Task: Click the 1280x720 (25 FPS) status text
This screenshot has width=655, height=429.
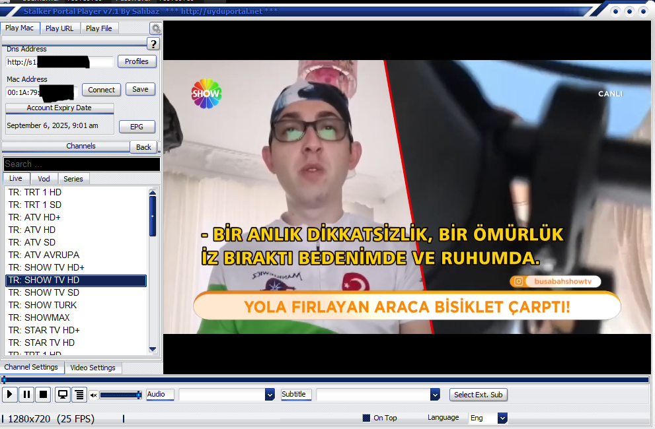Action: 52,418
